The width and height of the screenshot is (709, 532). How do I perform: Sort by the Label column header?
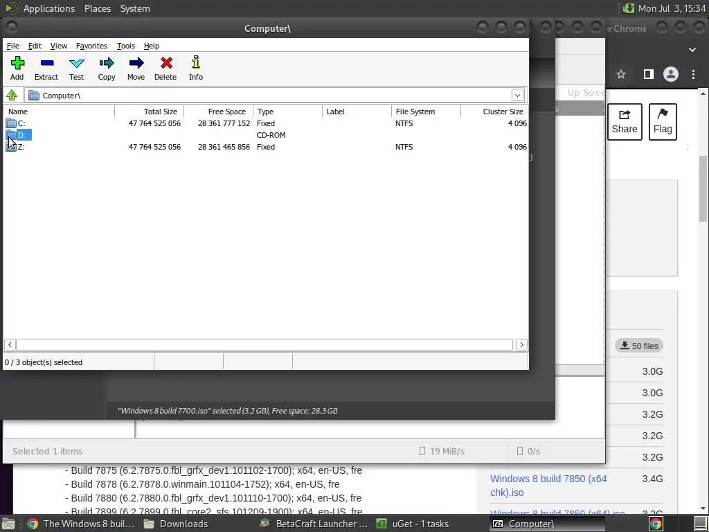[x=357, y=112]
